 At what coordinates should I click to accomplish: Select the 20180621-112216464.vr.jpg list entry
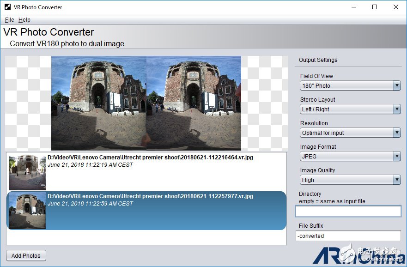(148, 172)
